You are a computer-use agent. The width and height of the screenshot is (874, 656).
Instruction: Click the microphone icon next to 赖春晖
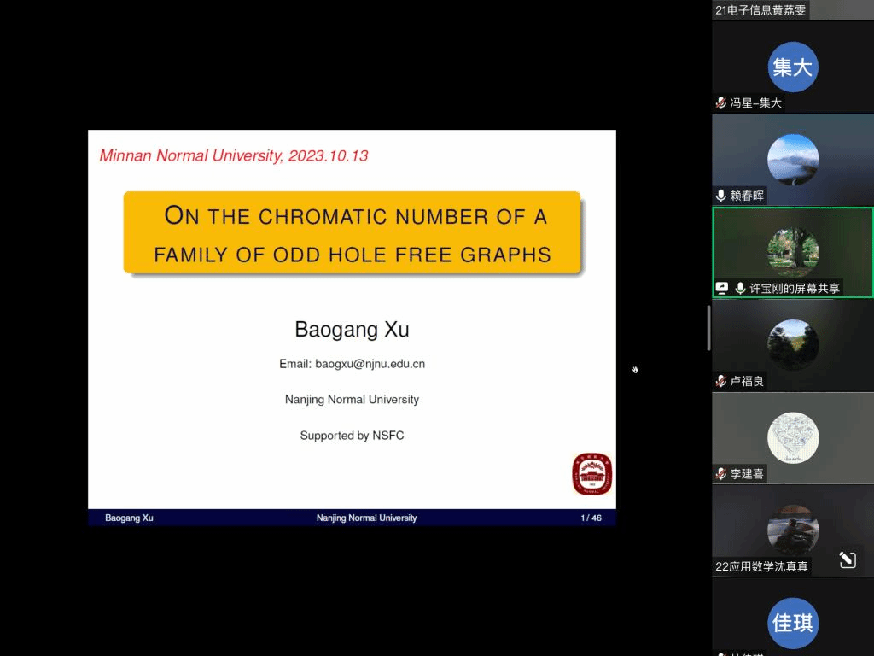[x=721, y=196]
